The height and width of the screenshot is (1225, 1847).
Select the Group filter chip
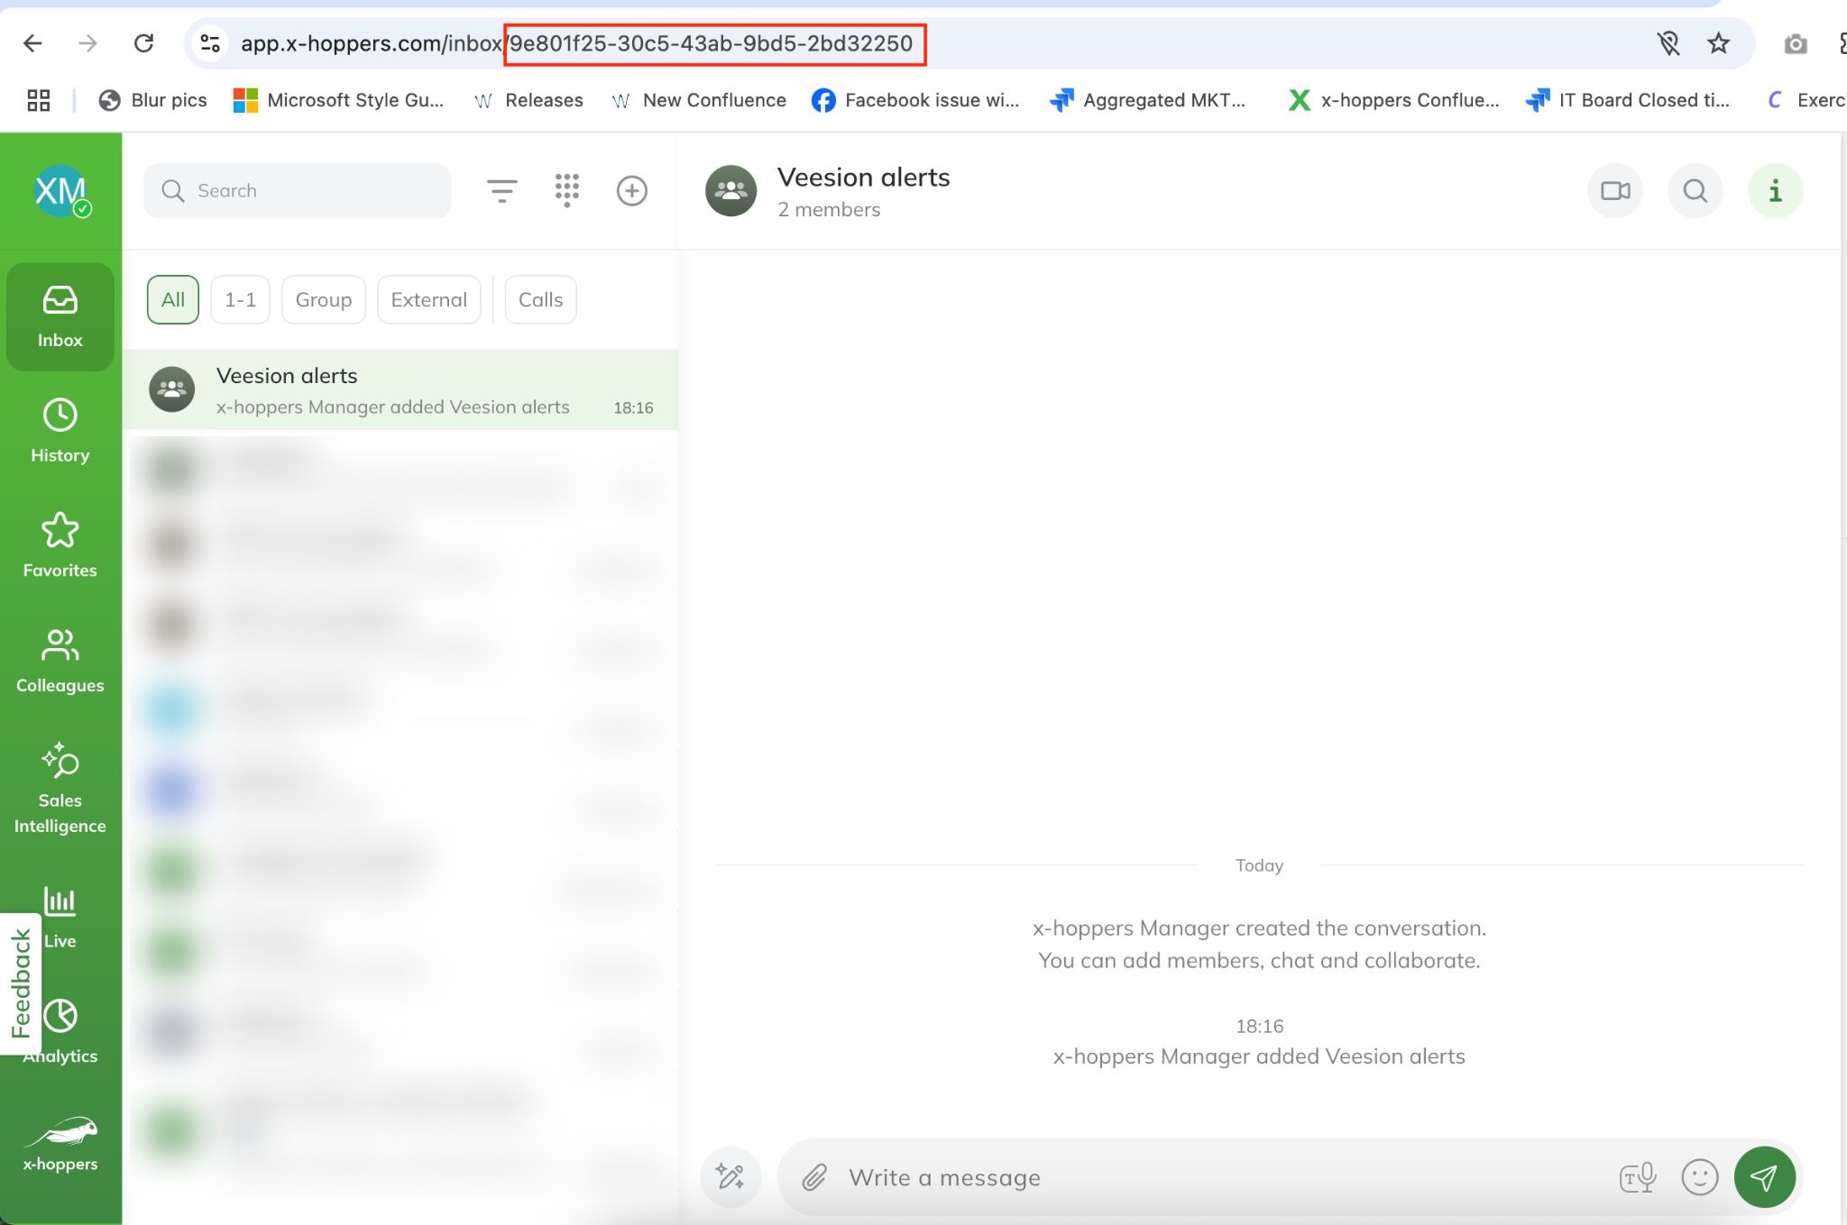(323, 300)
